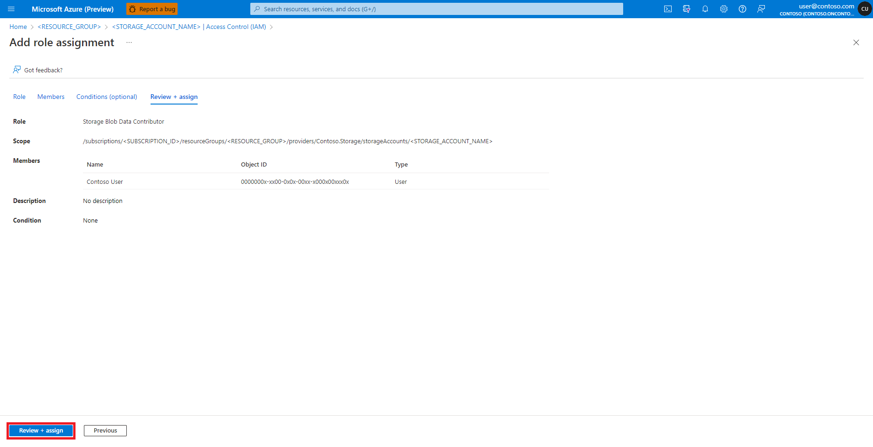Click the Report a bug button
The width and height of the screenshot is (873, 447).
pyautogui.click(x=152, y=9)
